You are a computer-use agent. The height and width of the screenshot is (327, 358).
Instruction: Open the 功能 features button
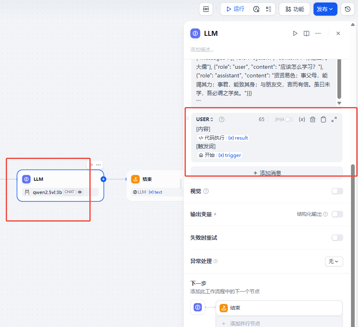point(295,9)
